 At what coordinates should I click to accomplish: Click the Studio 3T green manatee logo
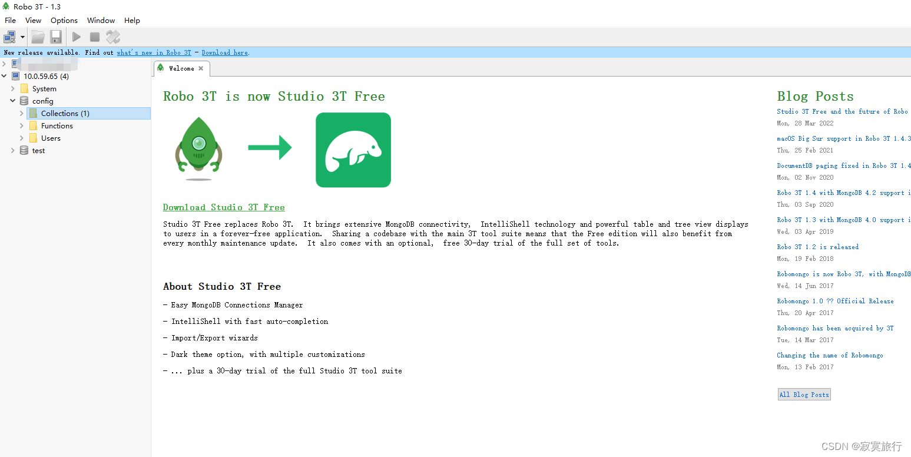tap(353, 150)
